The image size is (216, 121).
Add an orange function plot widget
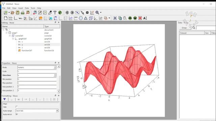(x=40, y=18)
